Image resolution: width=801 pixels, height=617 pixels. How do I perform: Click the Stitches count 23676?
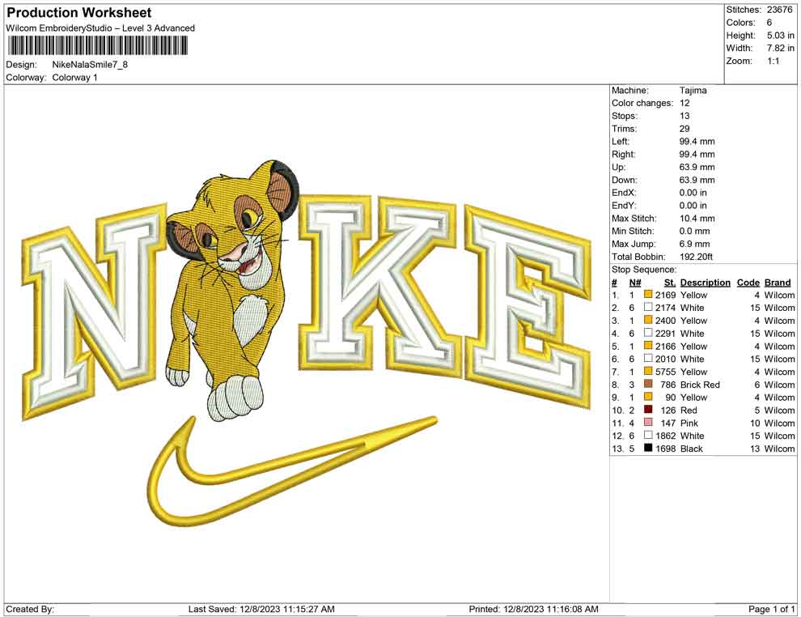click(x=779, y=10)
